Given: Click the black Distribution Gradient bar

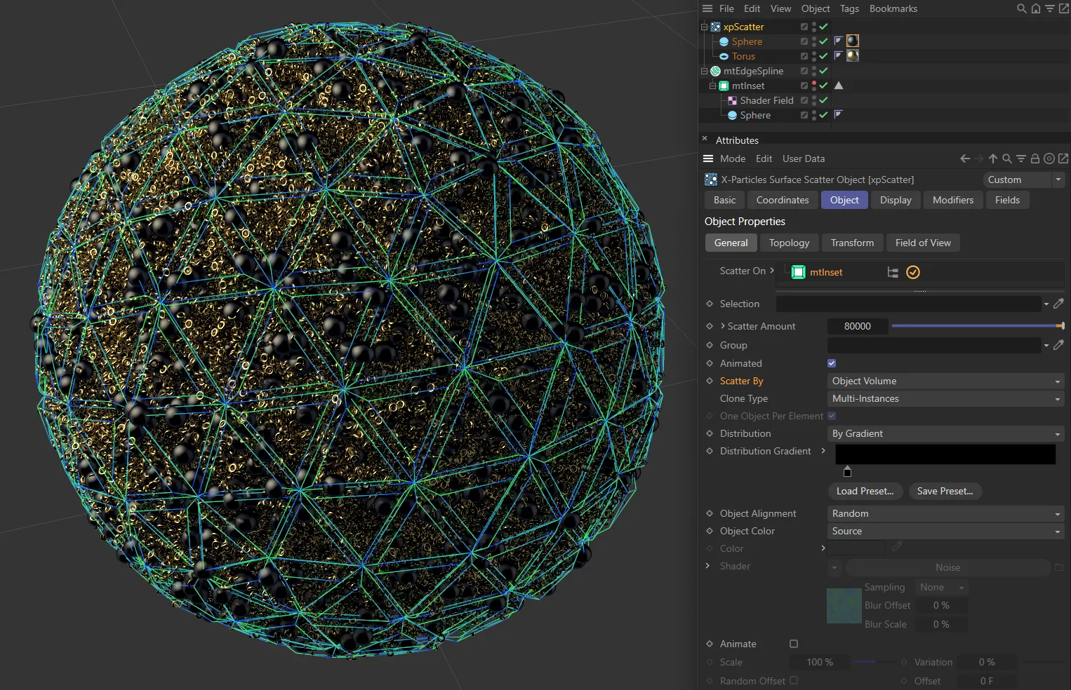Looking at the screenshot, I should [x=945, y=454].
